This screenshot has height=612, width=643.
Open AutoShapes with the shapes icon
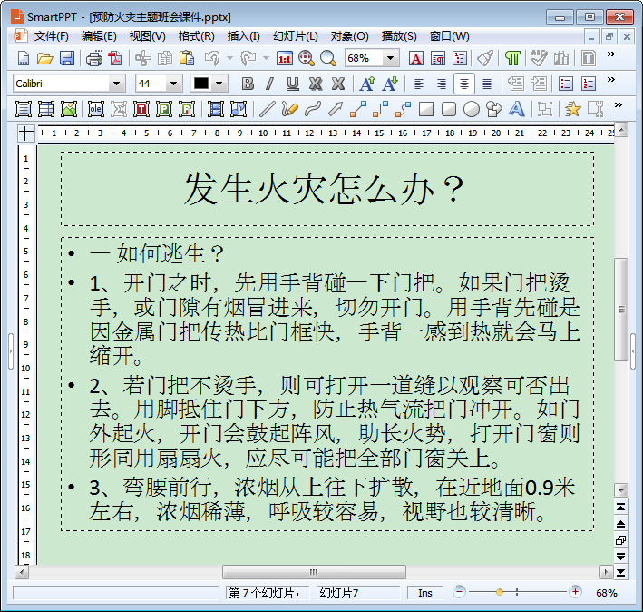coord(493,109)
